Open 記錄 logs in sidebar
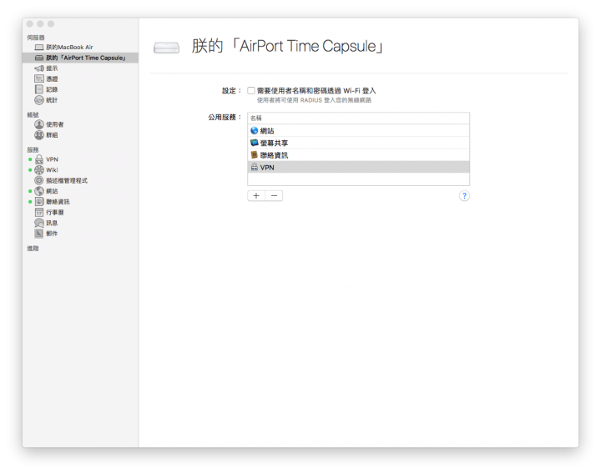 [46, 89]
